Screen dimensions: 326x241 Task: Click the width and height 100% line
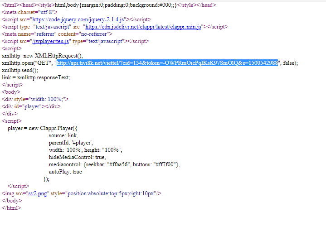(x=85, y=150)
